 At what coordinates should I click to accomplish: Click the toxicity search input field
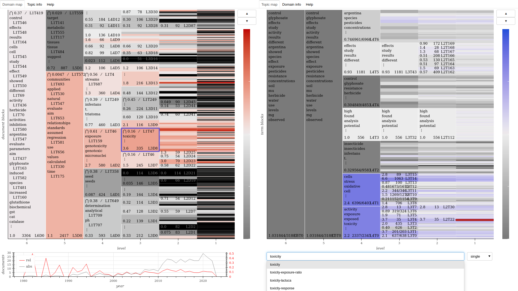pyautogui.click(x=365, y=256)
